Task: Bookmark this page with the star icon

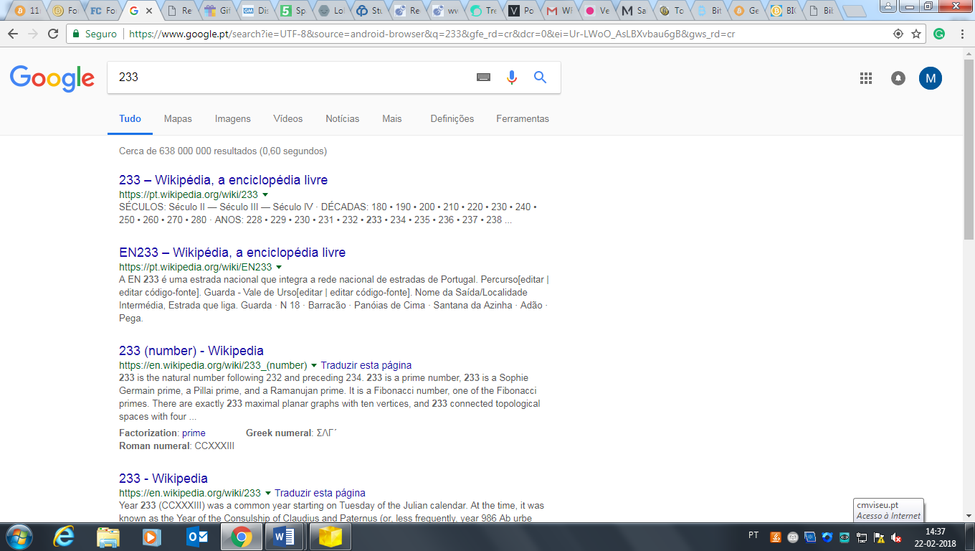Action: coord(916,34)
